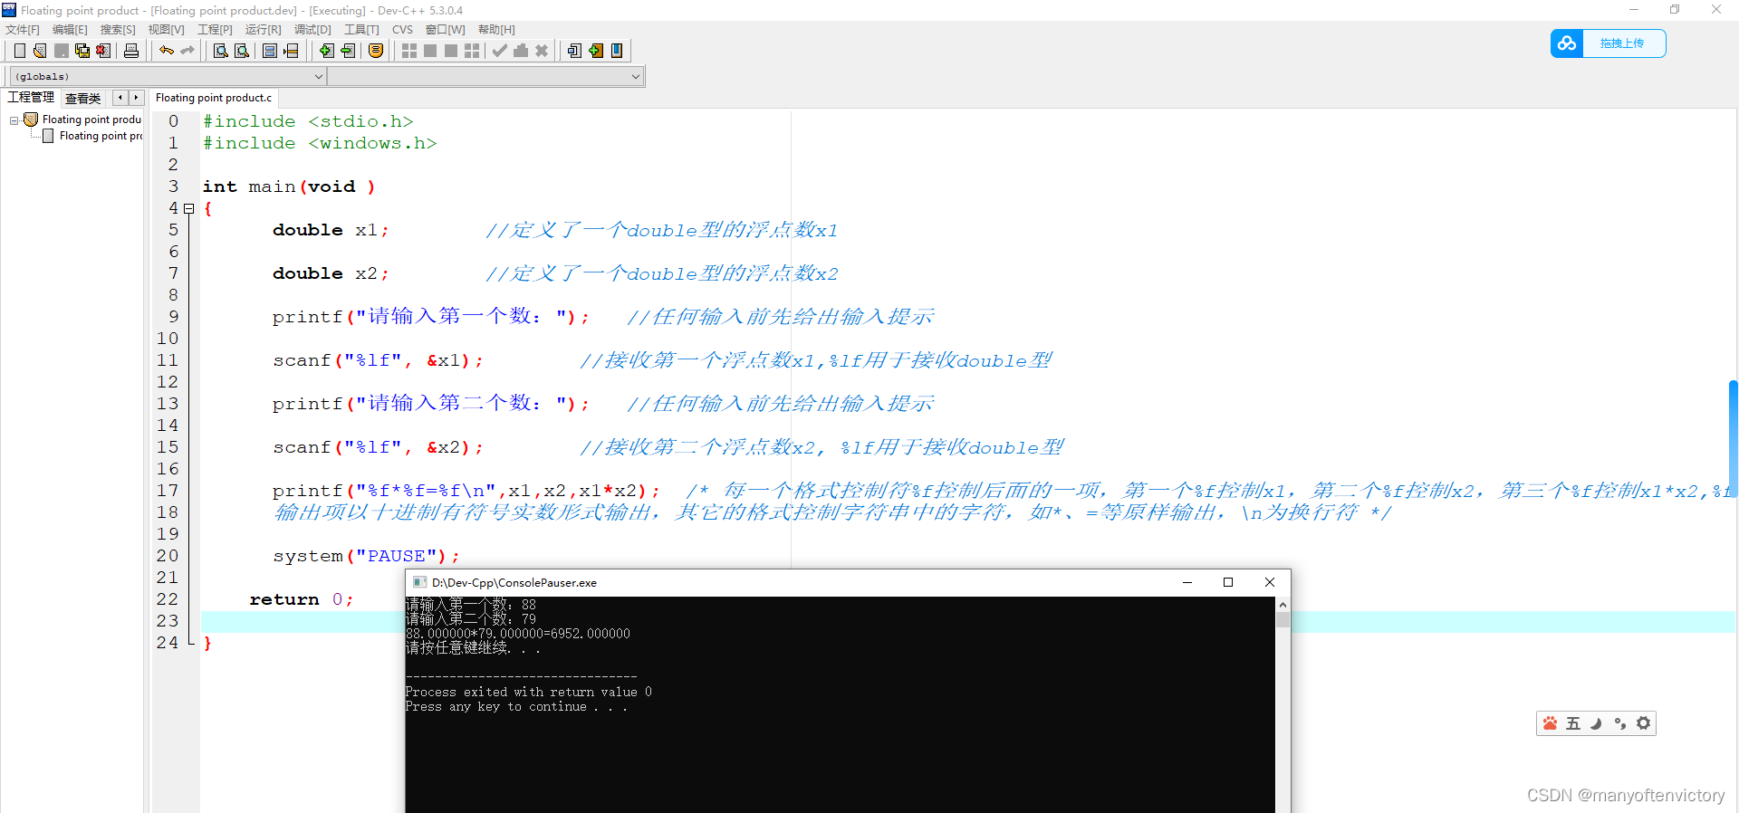The width and height of the screenshot is (1739, 813).
Task: Click the cloud icon on upload widget
Action: point(1567,43)
